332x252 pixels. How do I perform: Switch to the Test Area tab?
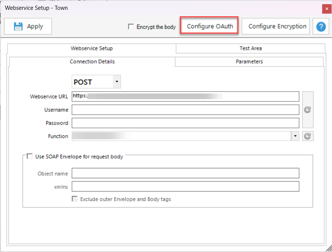click(x=250, y=48)
